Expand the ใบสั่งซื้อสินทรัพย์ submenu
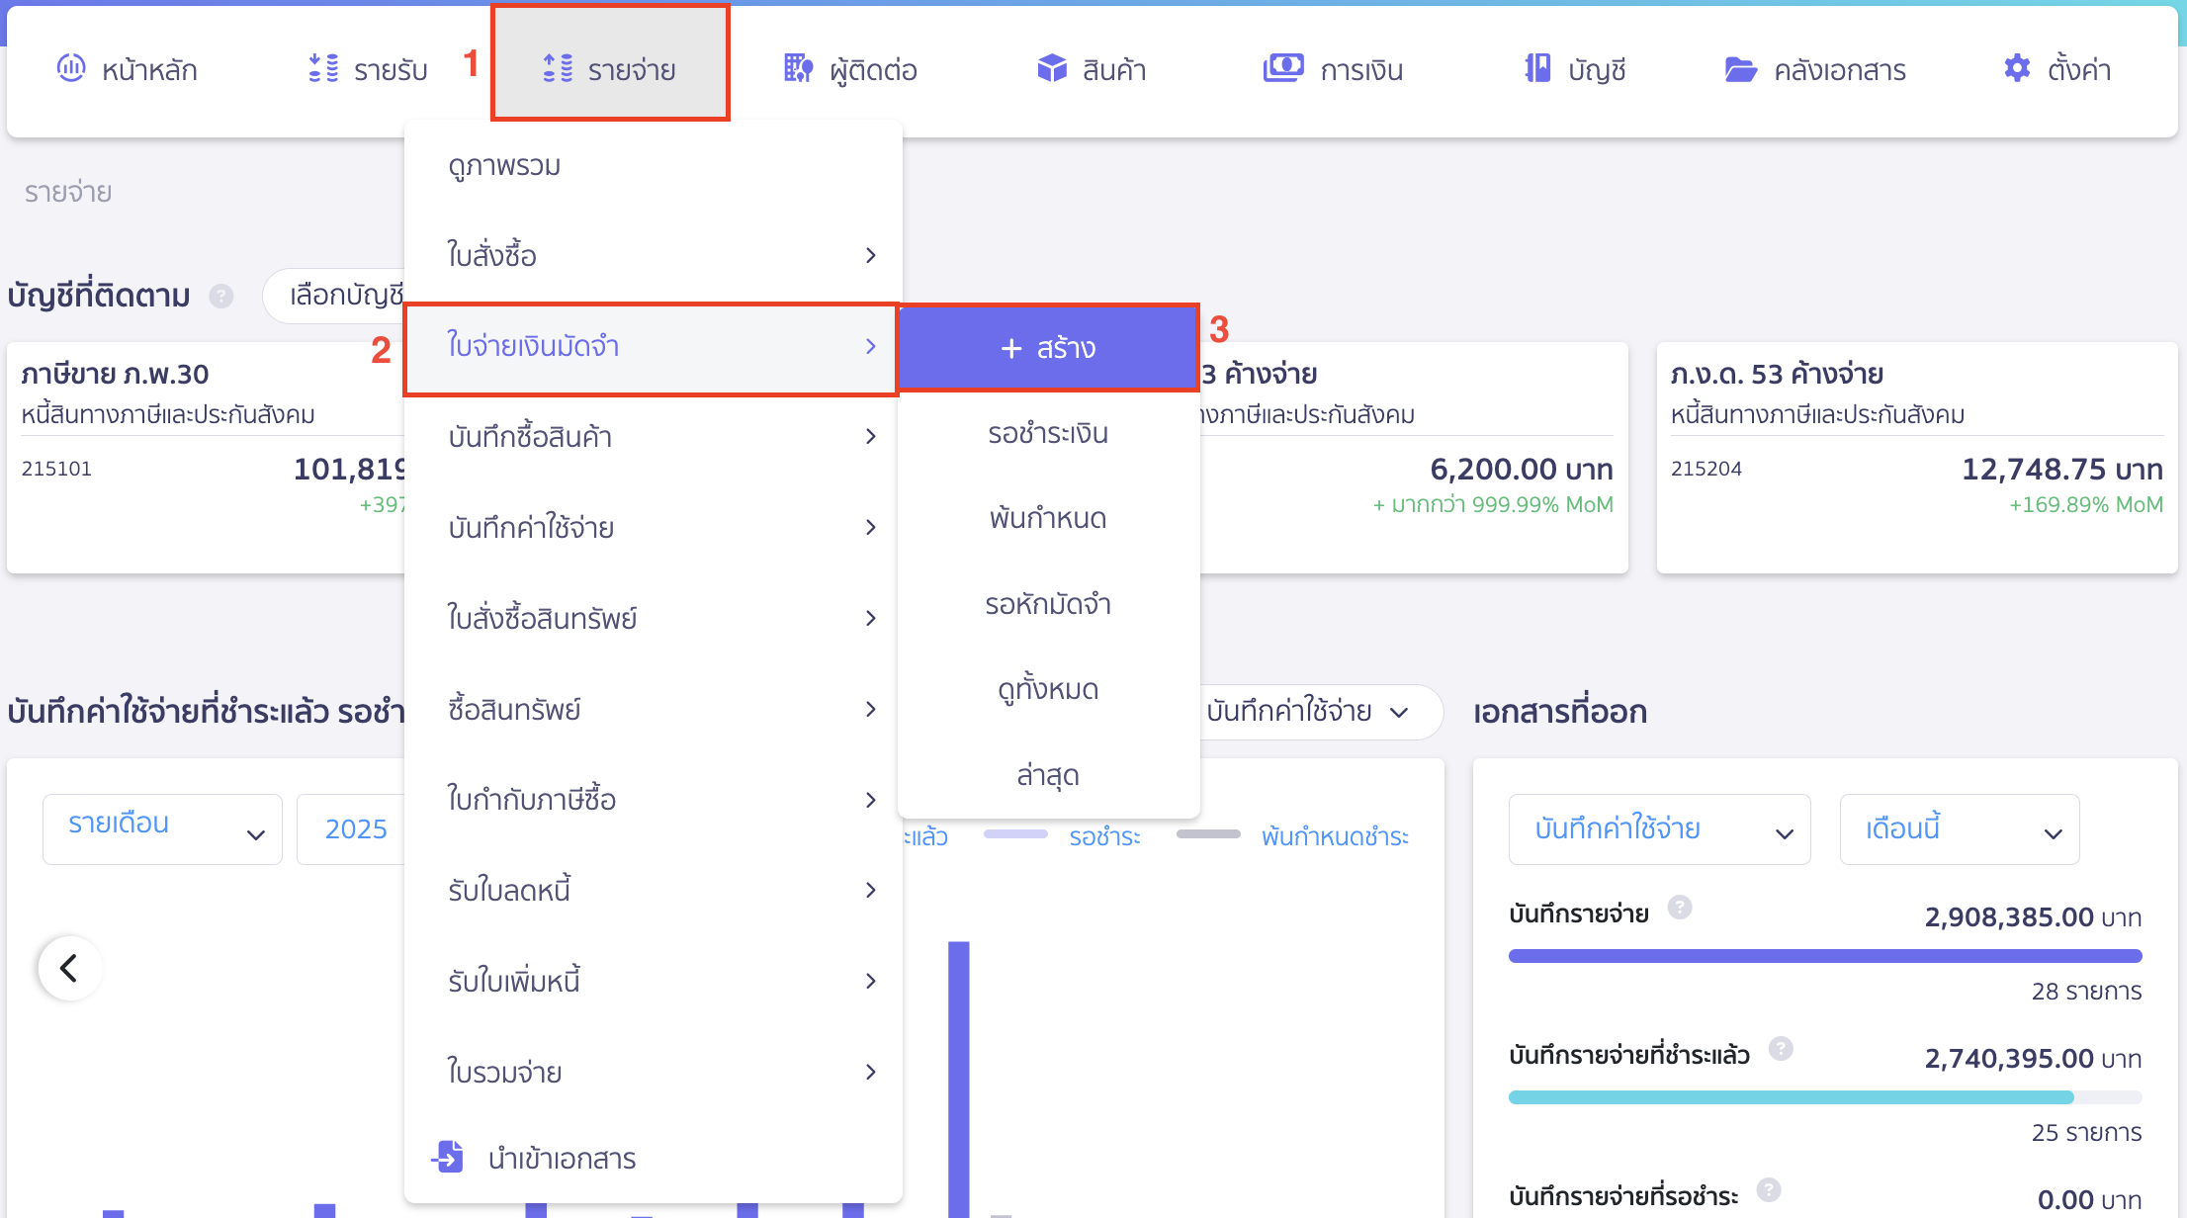Viewport: 2187px width, 1218px height. [654, 618]
